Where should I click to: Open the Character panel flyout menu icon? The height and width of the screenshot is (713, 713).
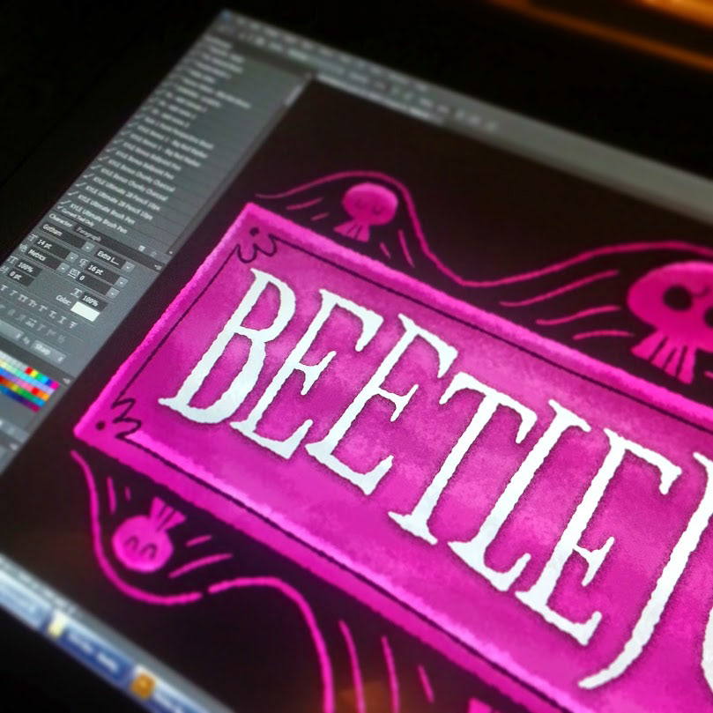tap(159, 267)
